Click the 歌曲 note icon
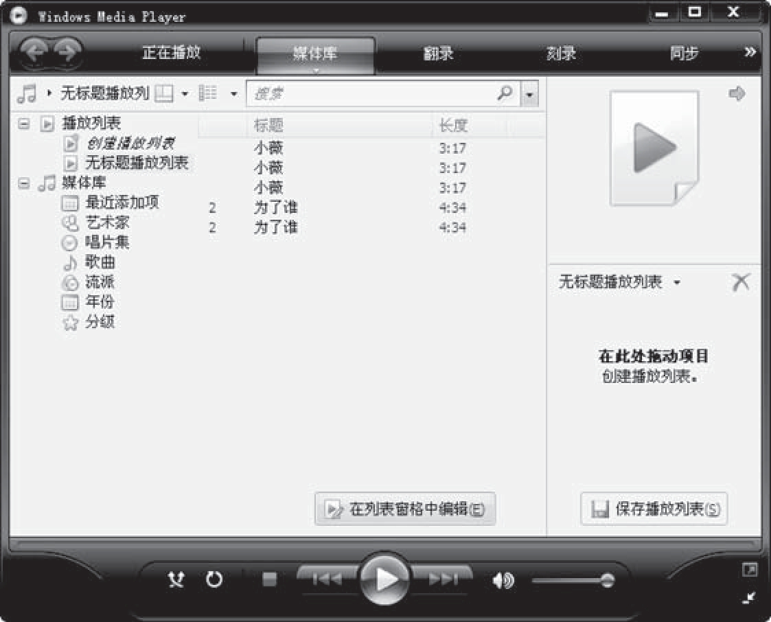The height and width of the screenshot is (622, 771). click(x=70, y=263)
